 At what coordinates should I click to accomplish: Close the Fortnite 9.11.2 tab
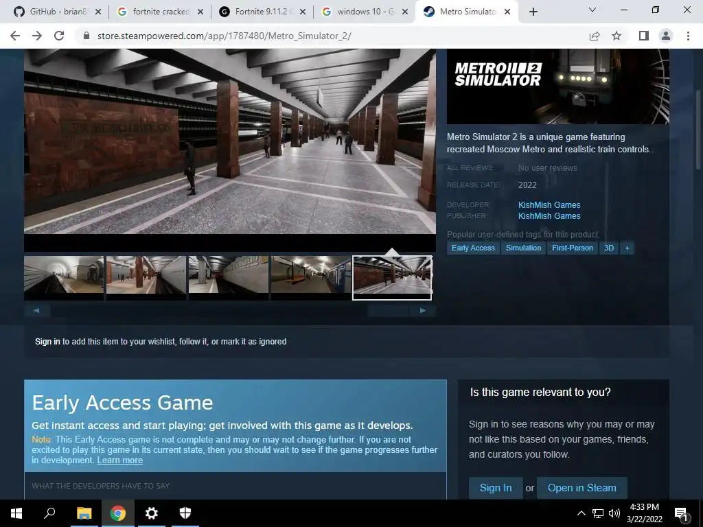pos(303,12)
